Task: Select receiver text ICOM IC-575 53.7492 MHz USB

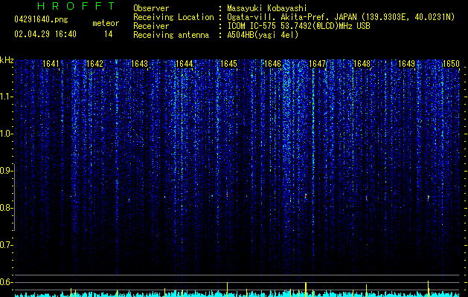Action: (x=298, y=26)
